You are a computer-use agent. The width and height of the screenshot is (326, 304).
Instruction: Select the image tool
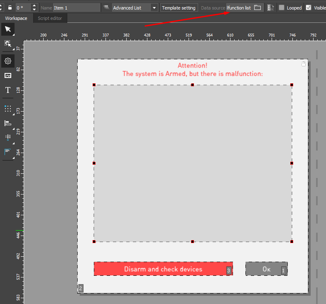coord(7,75)
